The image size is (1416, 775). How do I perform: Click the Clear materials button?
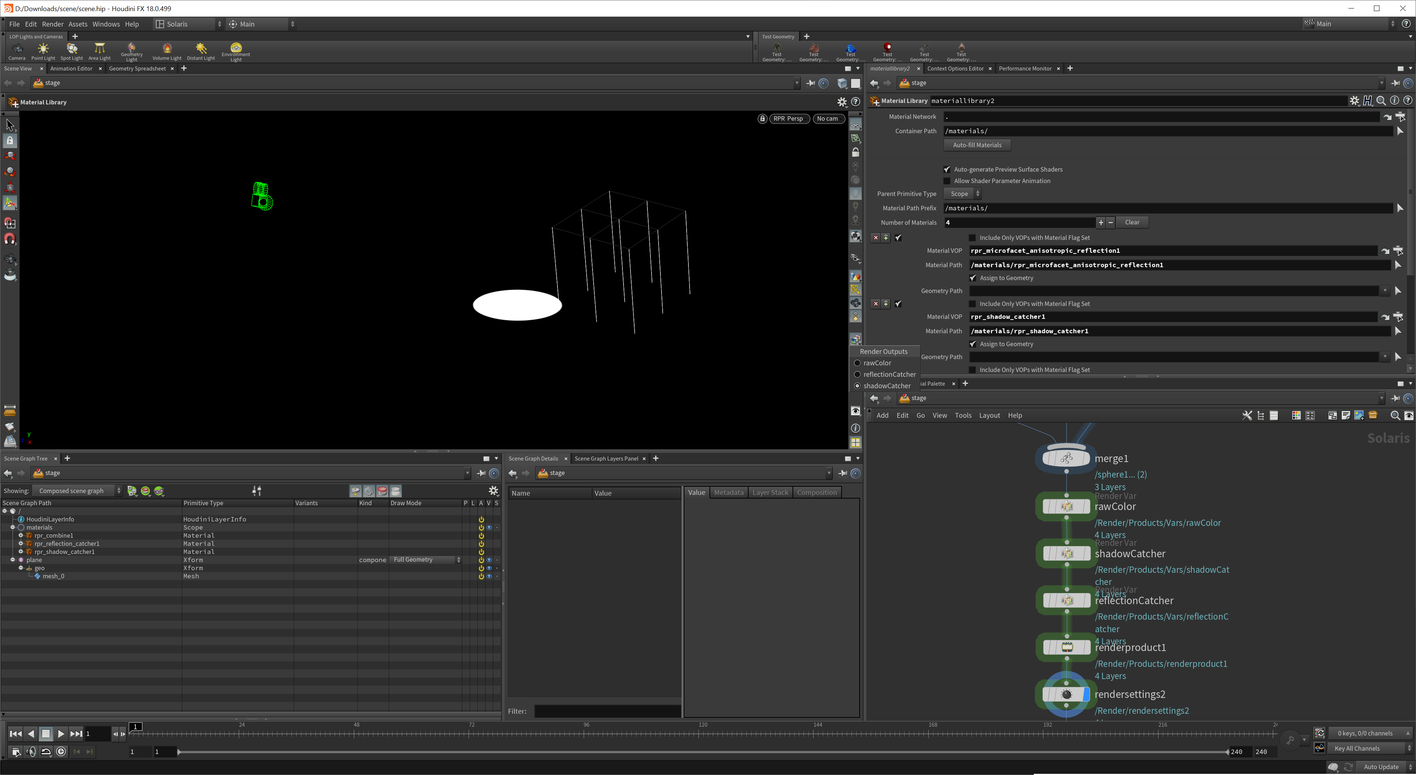[1132, 222]
